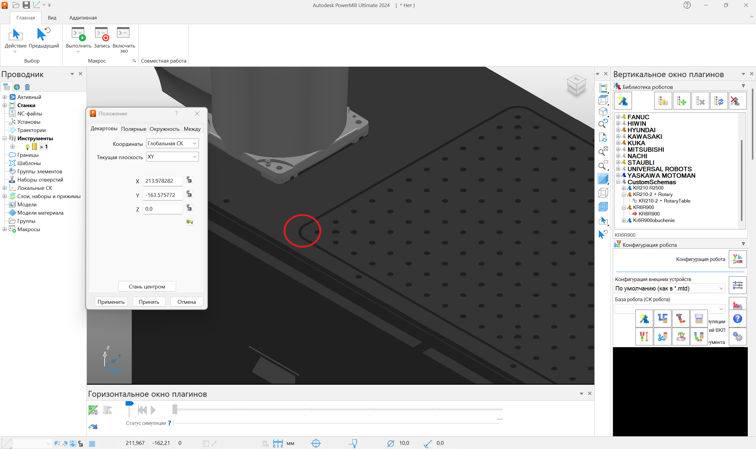
Task: Click the recycle bin icon in Проводник
Action: tap(27, 87)
